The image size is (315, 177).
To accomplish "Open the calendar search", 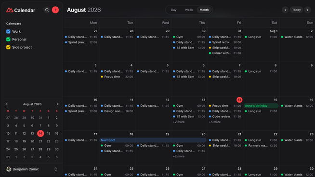I will tap(47, 10).
